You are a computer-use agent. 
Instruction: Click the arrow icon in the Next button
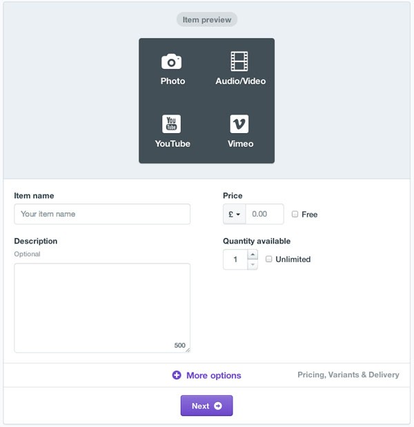click(218, 406)
